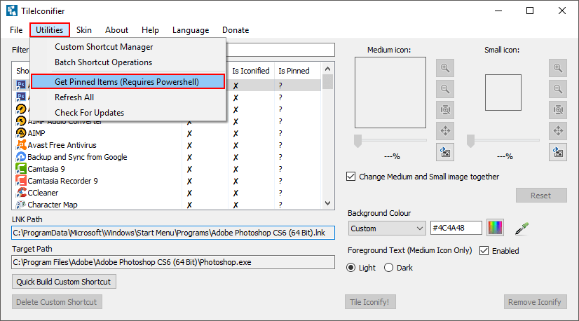Click the TileIconifier title bar logo
This screenshot has height=321, width=579.
coord(12,11)
